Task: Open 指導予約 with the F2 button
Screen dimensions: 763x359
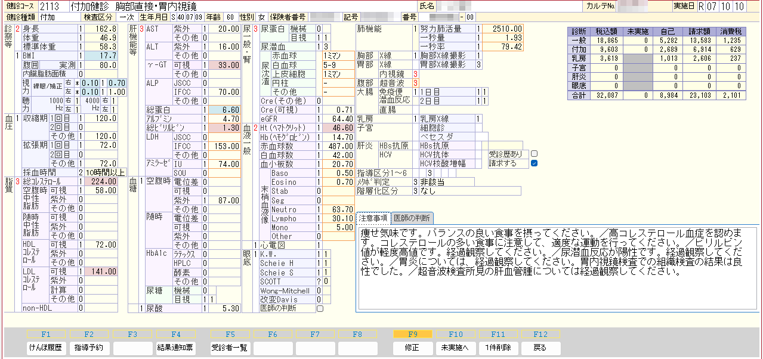Action: [x=89, y=348]
